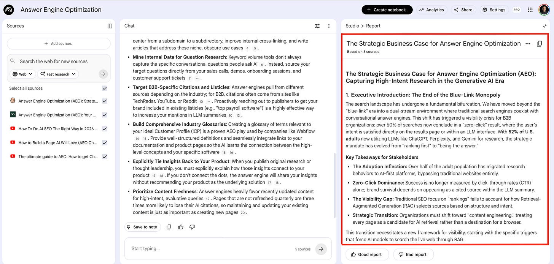Screen dimensions: 554x264
Task: Copy chat response icon
Action: click(x=169, y=227)
